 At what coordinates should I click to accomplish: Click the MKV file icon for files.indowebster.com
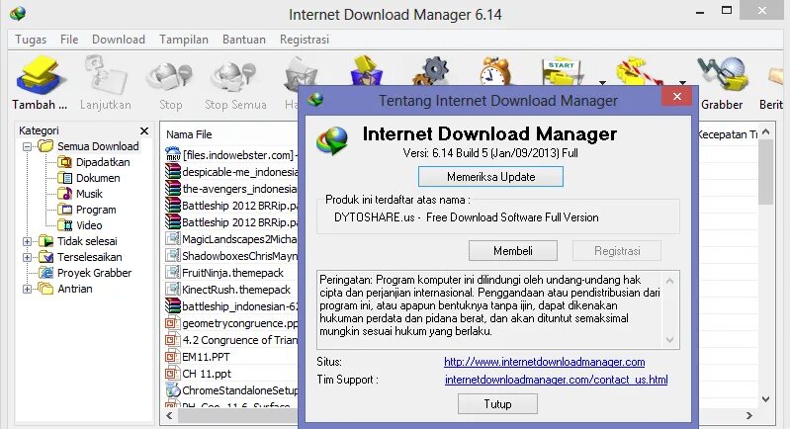(x=173, y=154)
